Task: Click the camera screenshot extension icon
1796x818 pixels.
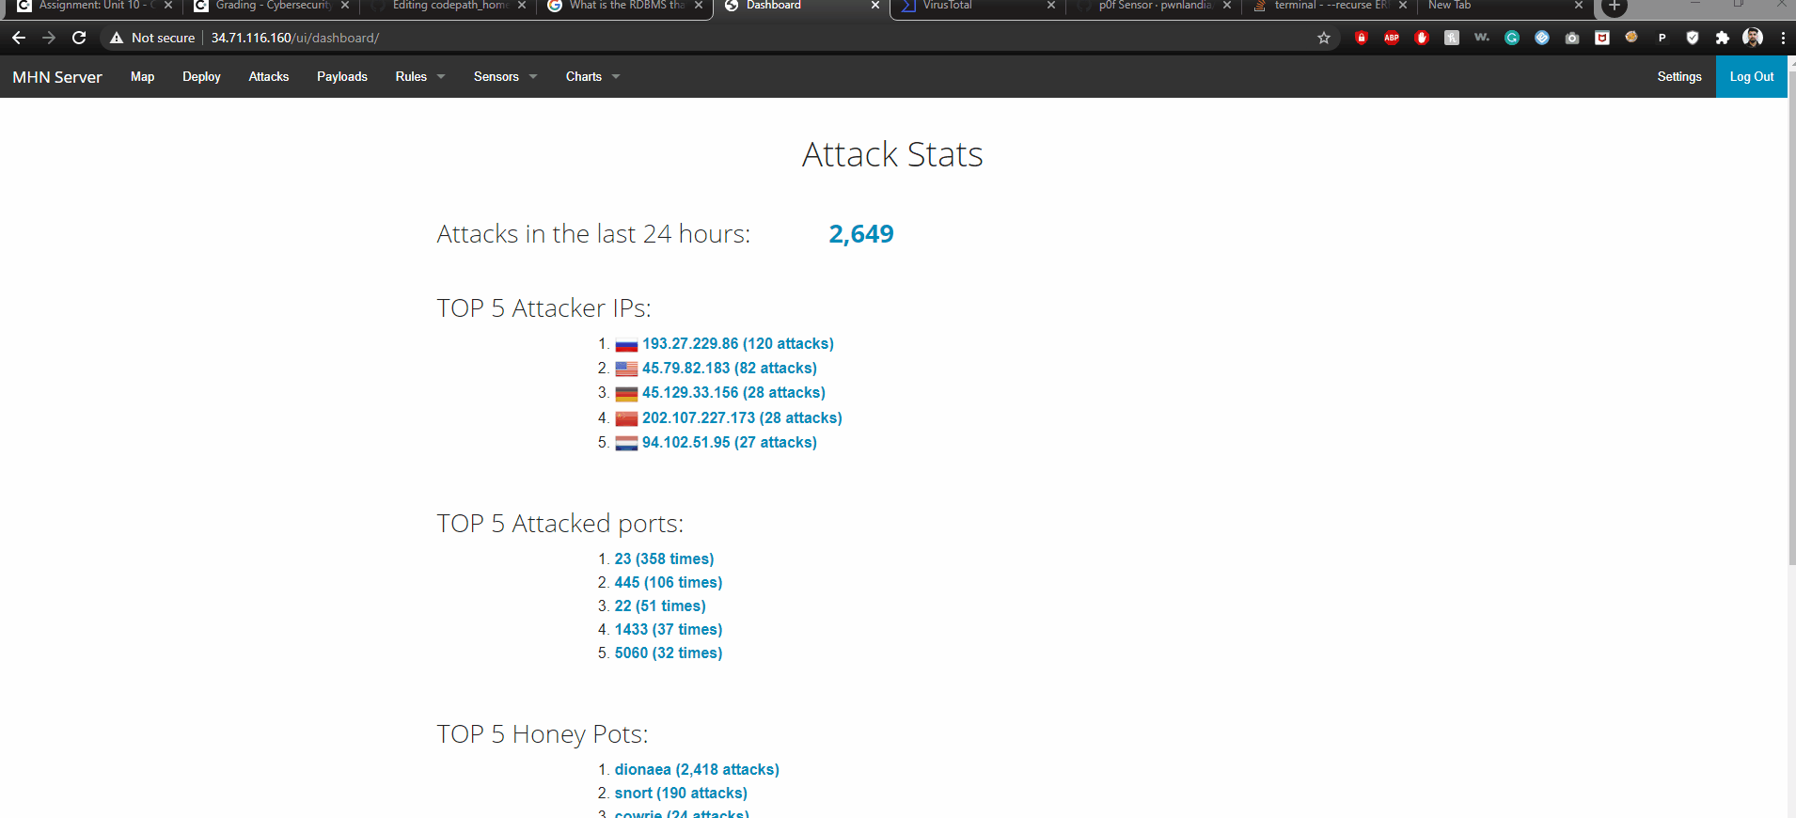Action: 1572,38
